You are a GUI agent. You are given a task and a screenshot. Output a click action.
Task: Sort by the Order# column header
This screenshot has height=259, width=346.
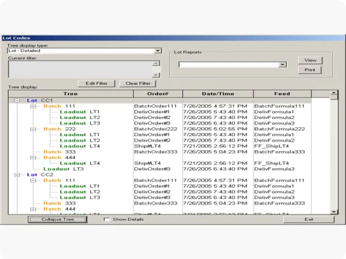click(158, 94)
